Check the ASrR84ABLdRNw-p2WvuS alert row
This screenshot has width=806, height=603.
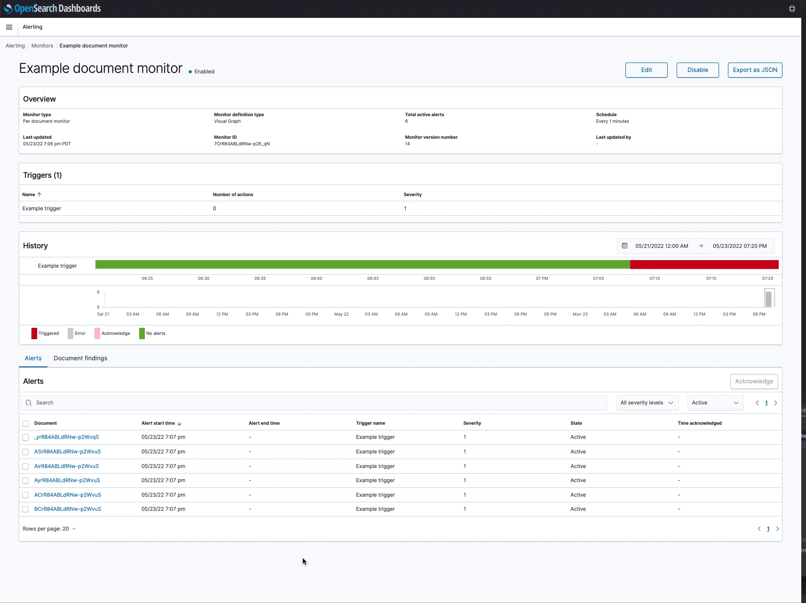25,452
